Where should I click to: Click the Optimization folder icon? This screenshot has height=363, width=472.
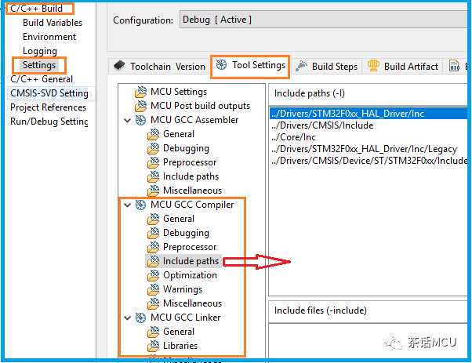154,275
